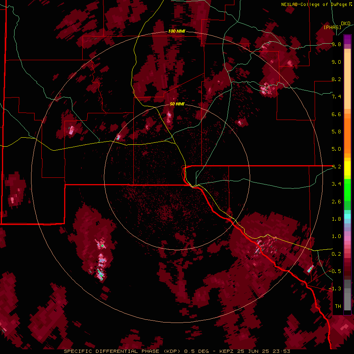Click the '6.6' value on the color scale

[336, 114]
